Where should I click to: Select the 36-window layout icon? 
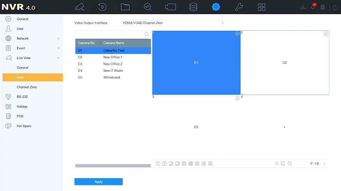[x=210, y=164]
